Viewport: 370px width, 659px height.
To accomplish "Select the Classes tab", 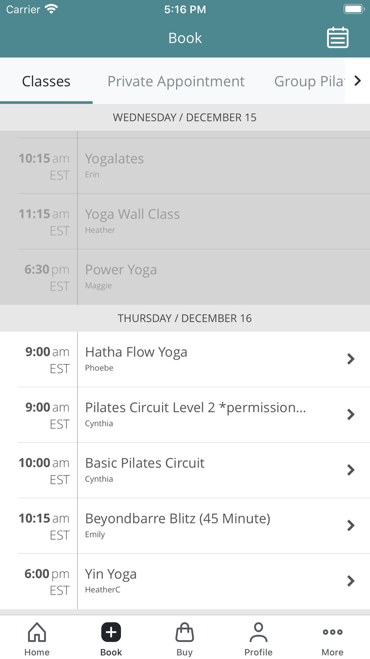I will click(46, 81).
